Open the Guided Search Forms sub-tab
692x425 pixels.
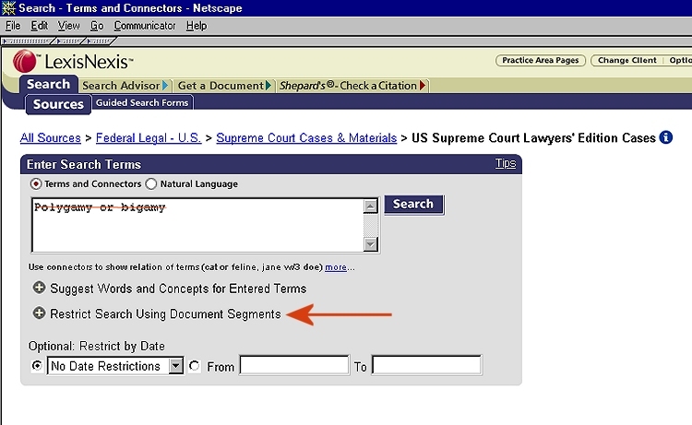click(142, 102)
